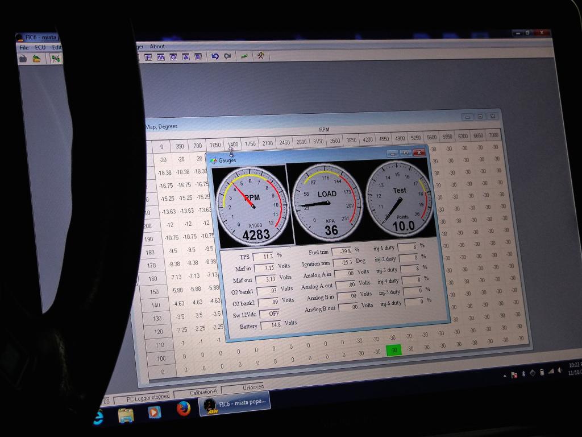The width and height of the screenshot is (582, 437).
Task: Maximize the ignition map window
Action: click(x=480, y=117)
